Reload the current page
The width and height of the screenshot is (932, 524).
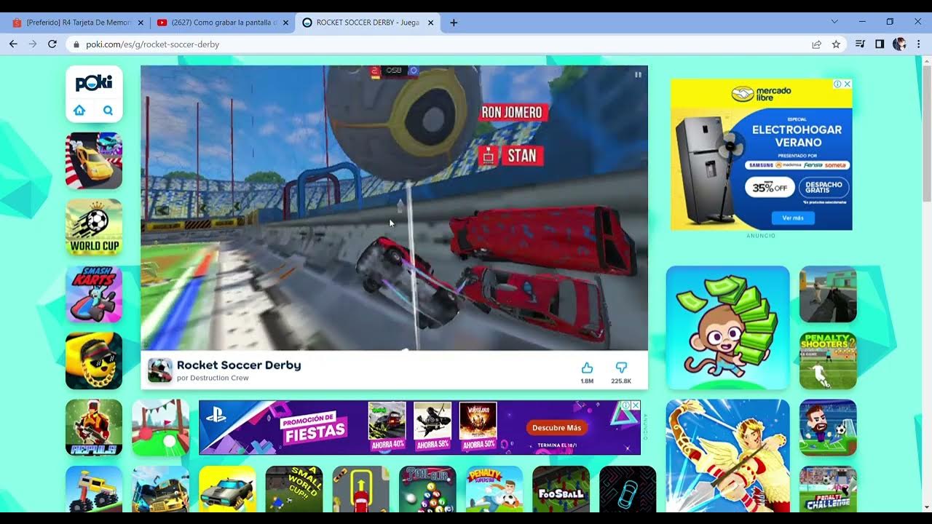point(52,44)
